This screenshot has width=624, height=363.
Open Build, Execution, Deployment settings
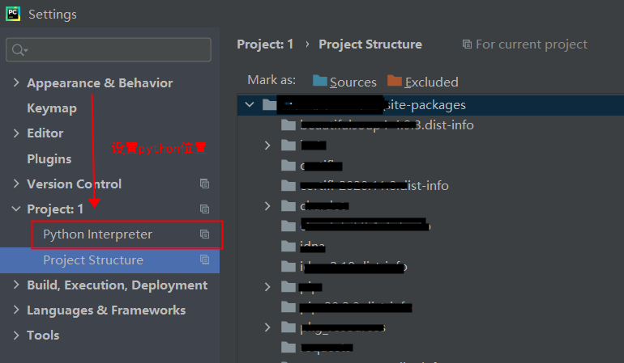pos(117,285)
